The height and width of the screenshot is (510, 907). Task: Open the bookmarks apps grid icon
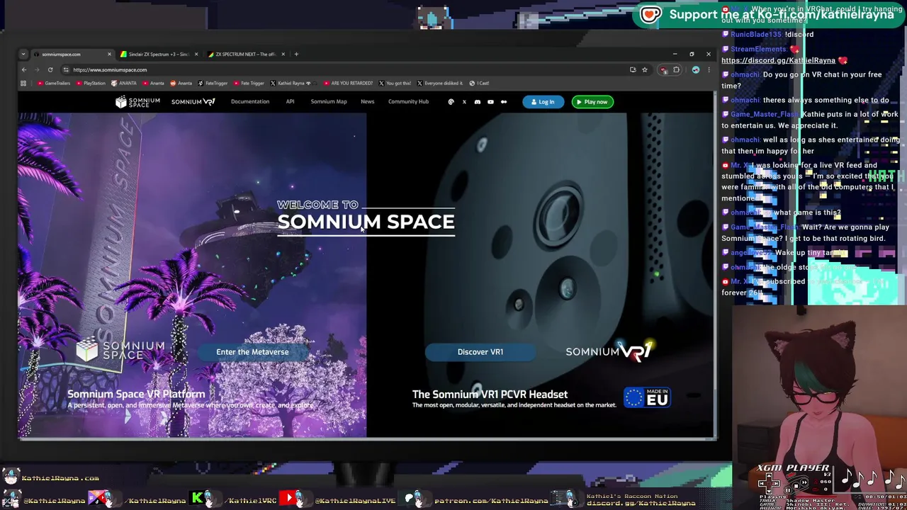(x=23, y=83)
